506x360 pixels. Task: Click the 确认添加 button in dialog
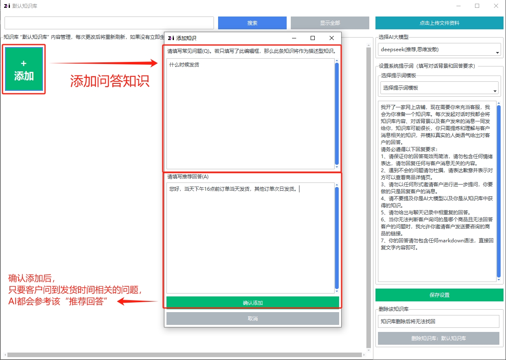(252, 303)
